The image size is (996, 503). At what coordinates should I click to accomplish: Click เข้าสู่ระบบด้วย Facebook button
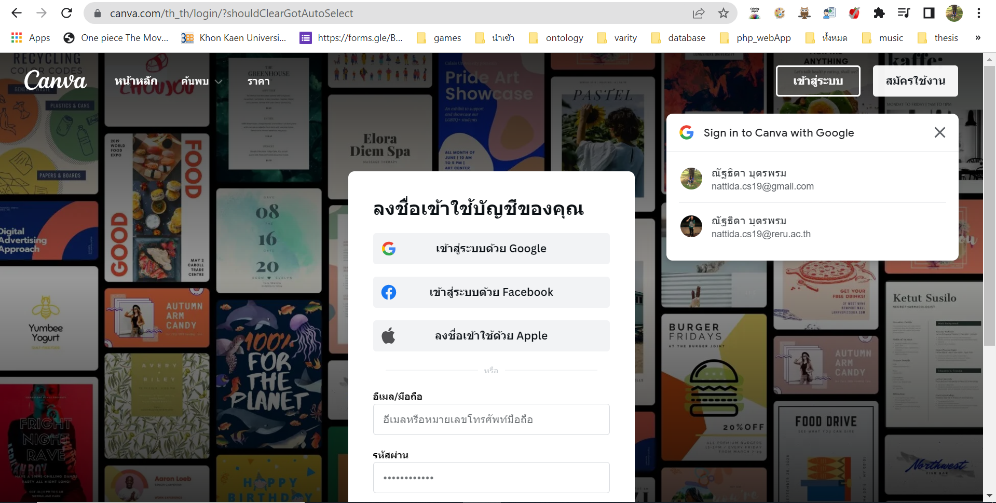point(491,292)
